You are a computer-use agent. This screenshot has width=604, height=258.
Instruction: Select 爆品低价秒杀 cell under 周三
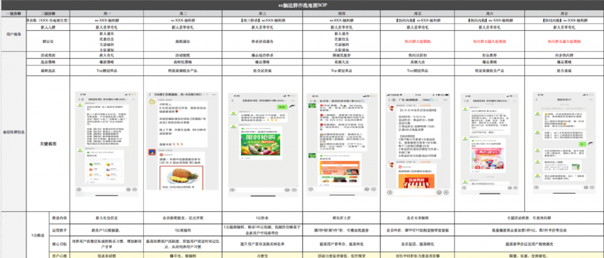click(x=262, y=55)
